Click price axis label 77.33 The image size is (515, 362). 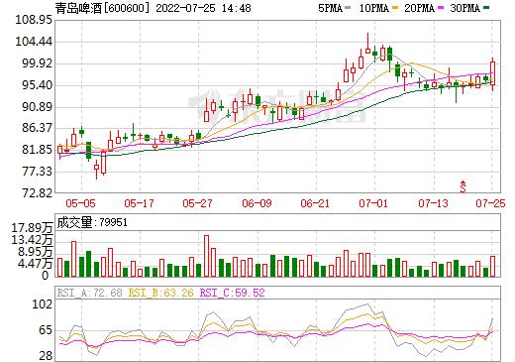coord(37,172)
